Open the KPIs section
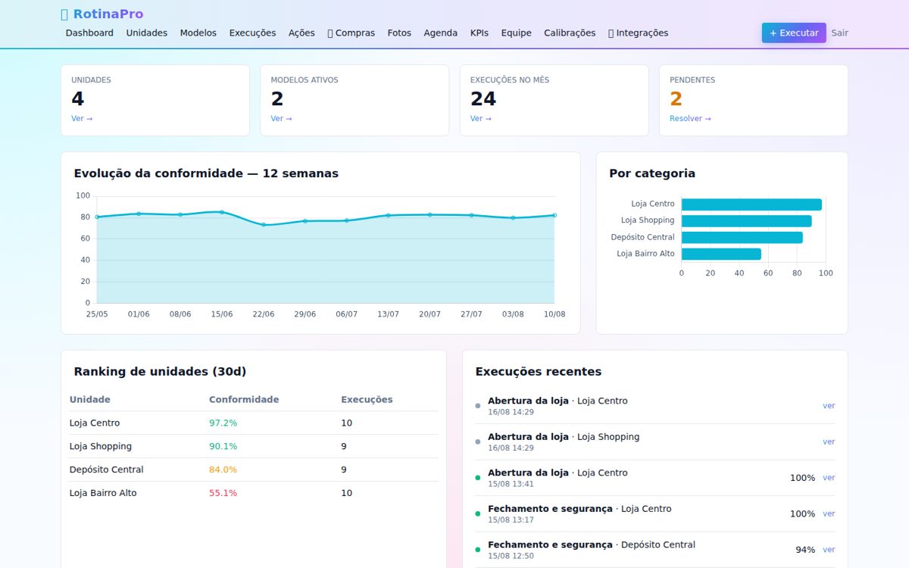Viewport: 909px width, 568px height. pyautogui.click(x=479, y=33)
